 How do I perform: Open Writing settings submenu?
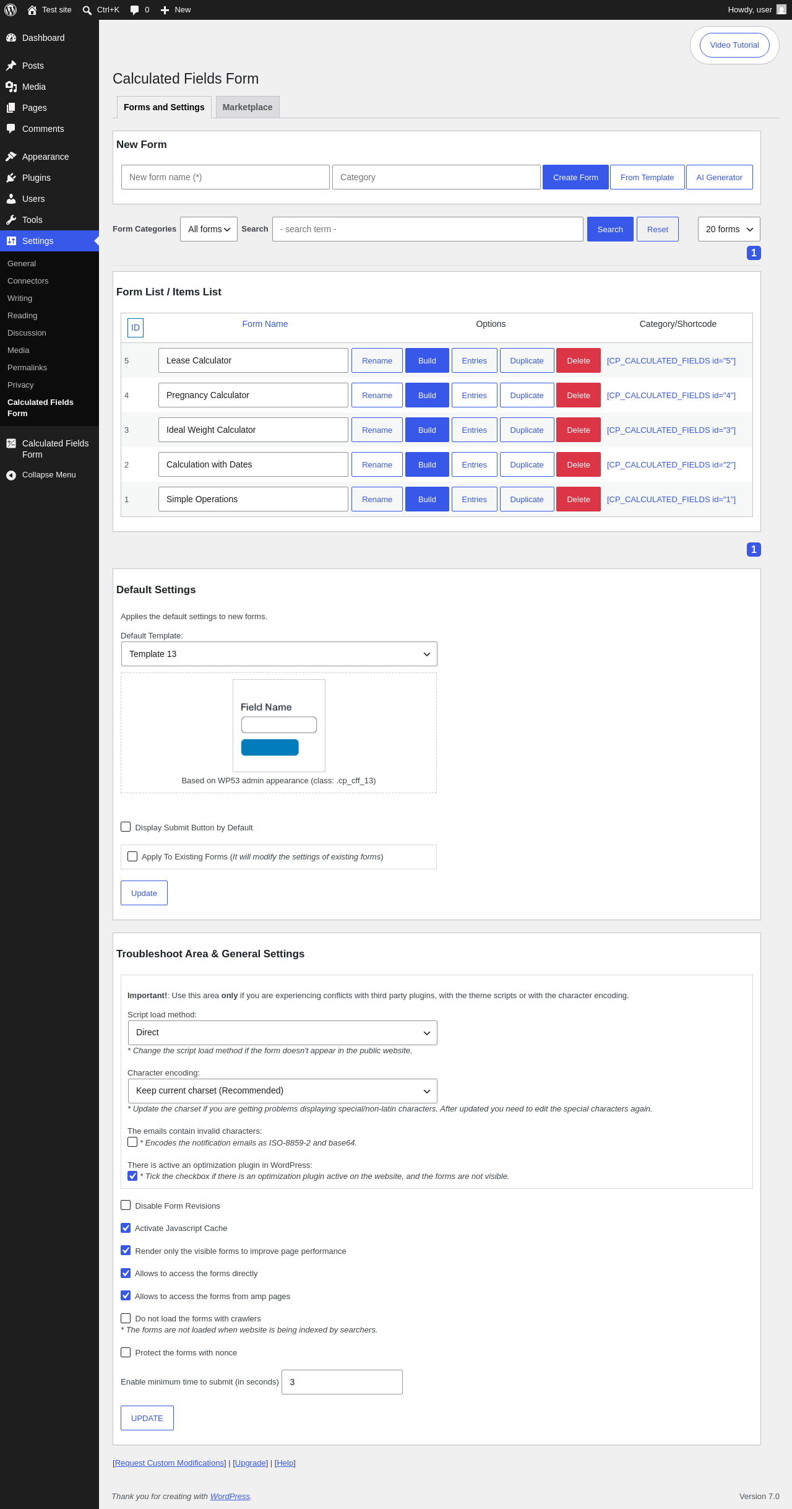pyautogui.click(x=20, y=298)
